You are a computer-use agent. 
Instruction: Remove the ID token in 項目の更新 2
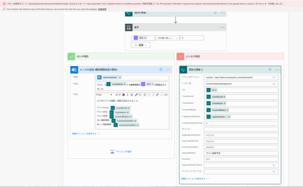[216, 90]
